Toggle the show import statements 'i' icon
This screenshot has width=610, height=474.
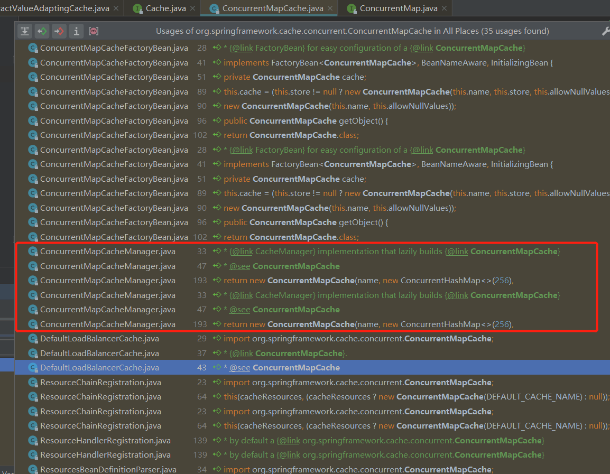point(76,31)
